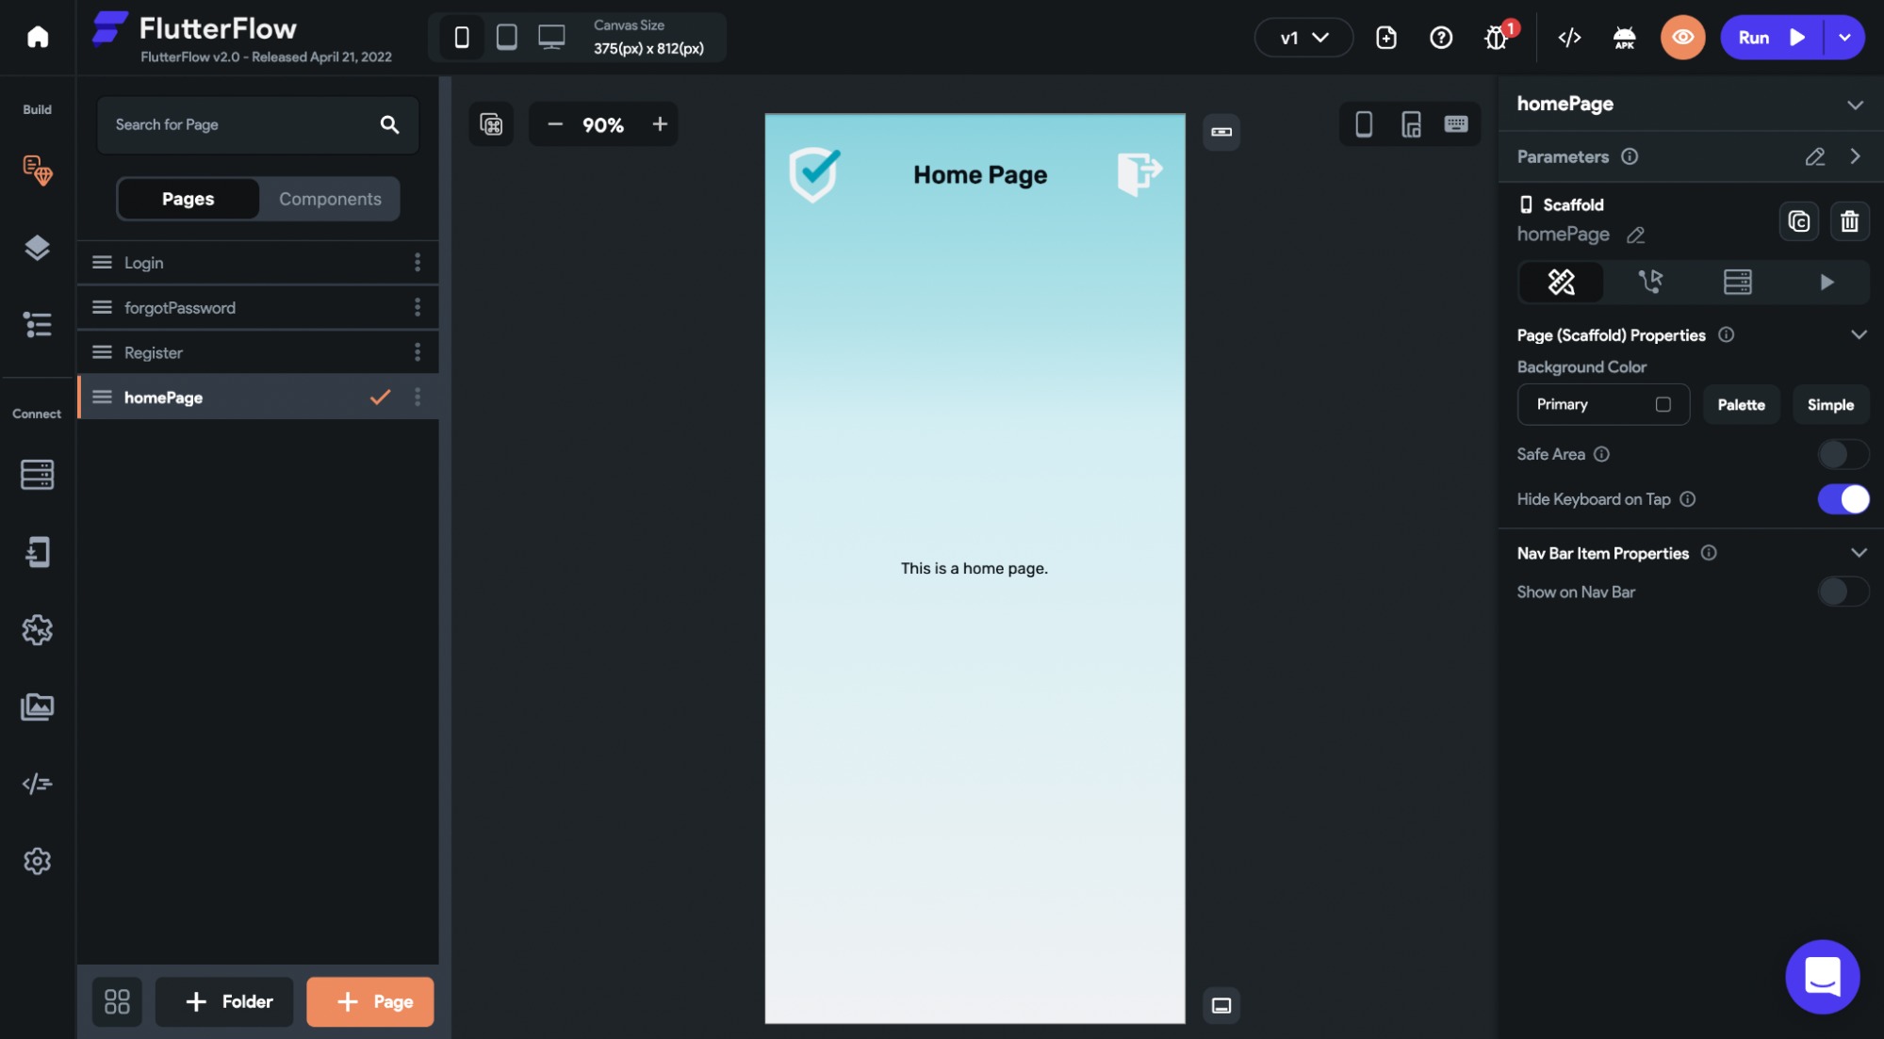Open the grid view button at bottom
Screen dimensions: 1884x1039
[117, 1001]
